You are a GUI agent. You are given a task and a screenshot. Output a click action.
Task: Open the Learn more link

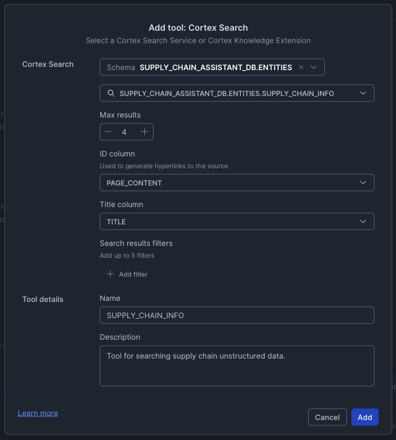click(37, 412)
